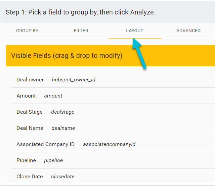Click the italic pipeline property name
Screen dimensions: 215x186
click(x=53, y=160)
